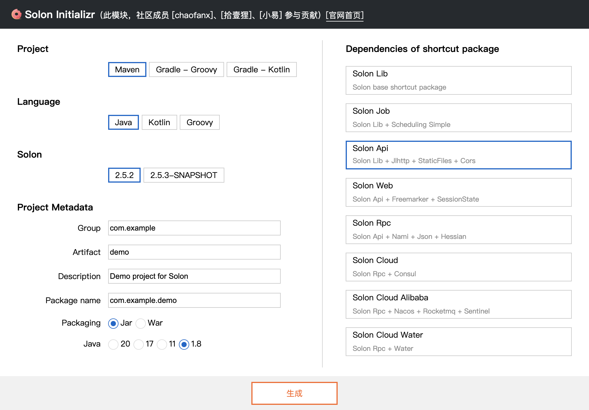Choose Java 20 radio option
The height and width of the screenshot is (410, 589).
coord(113,344)
